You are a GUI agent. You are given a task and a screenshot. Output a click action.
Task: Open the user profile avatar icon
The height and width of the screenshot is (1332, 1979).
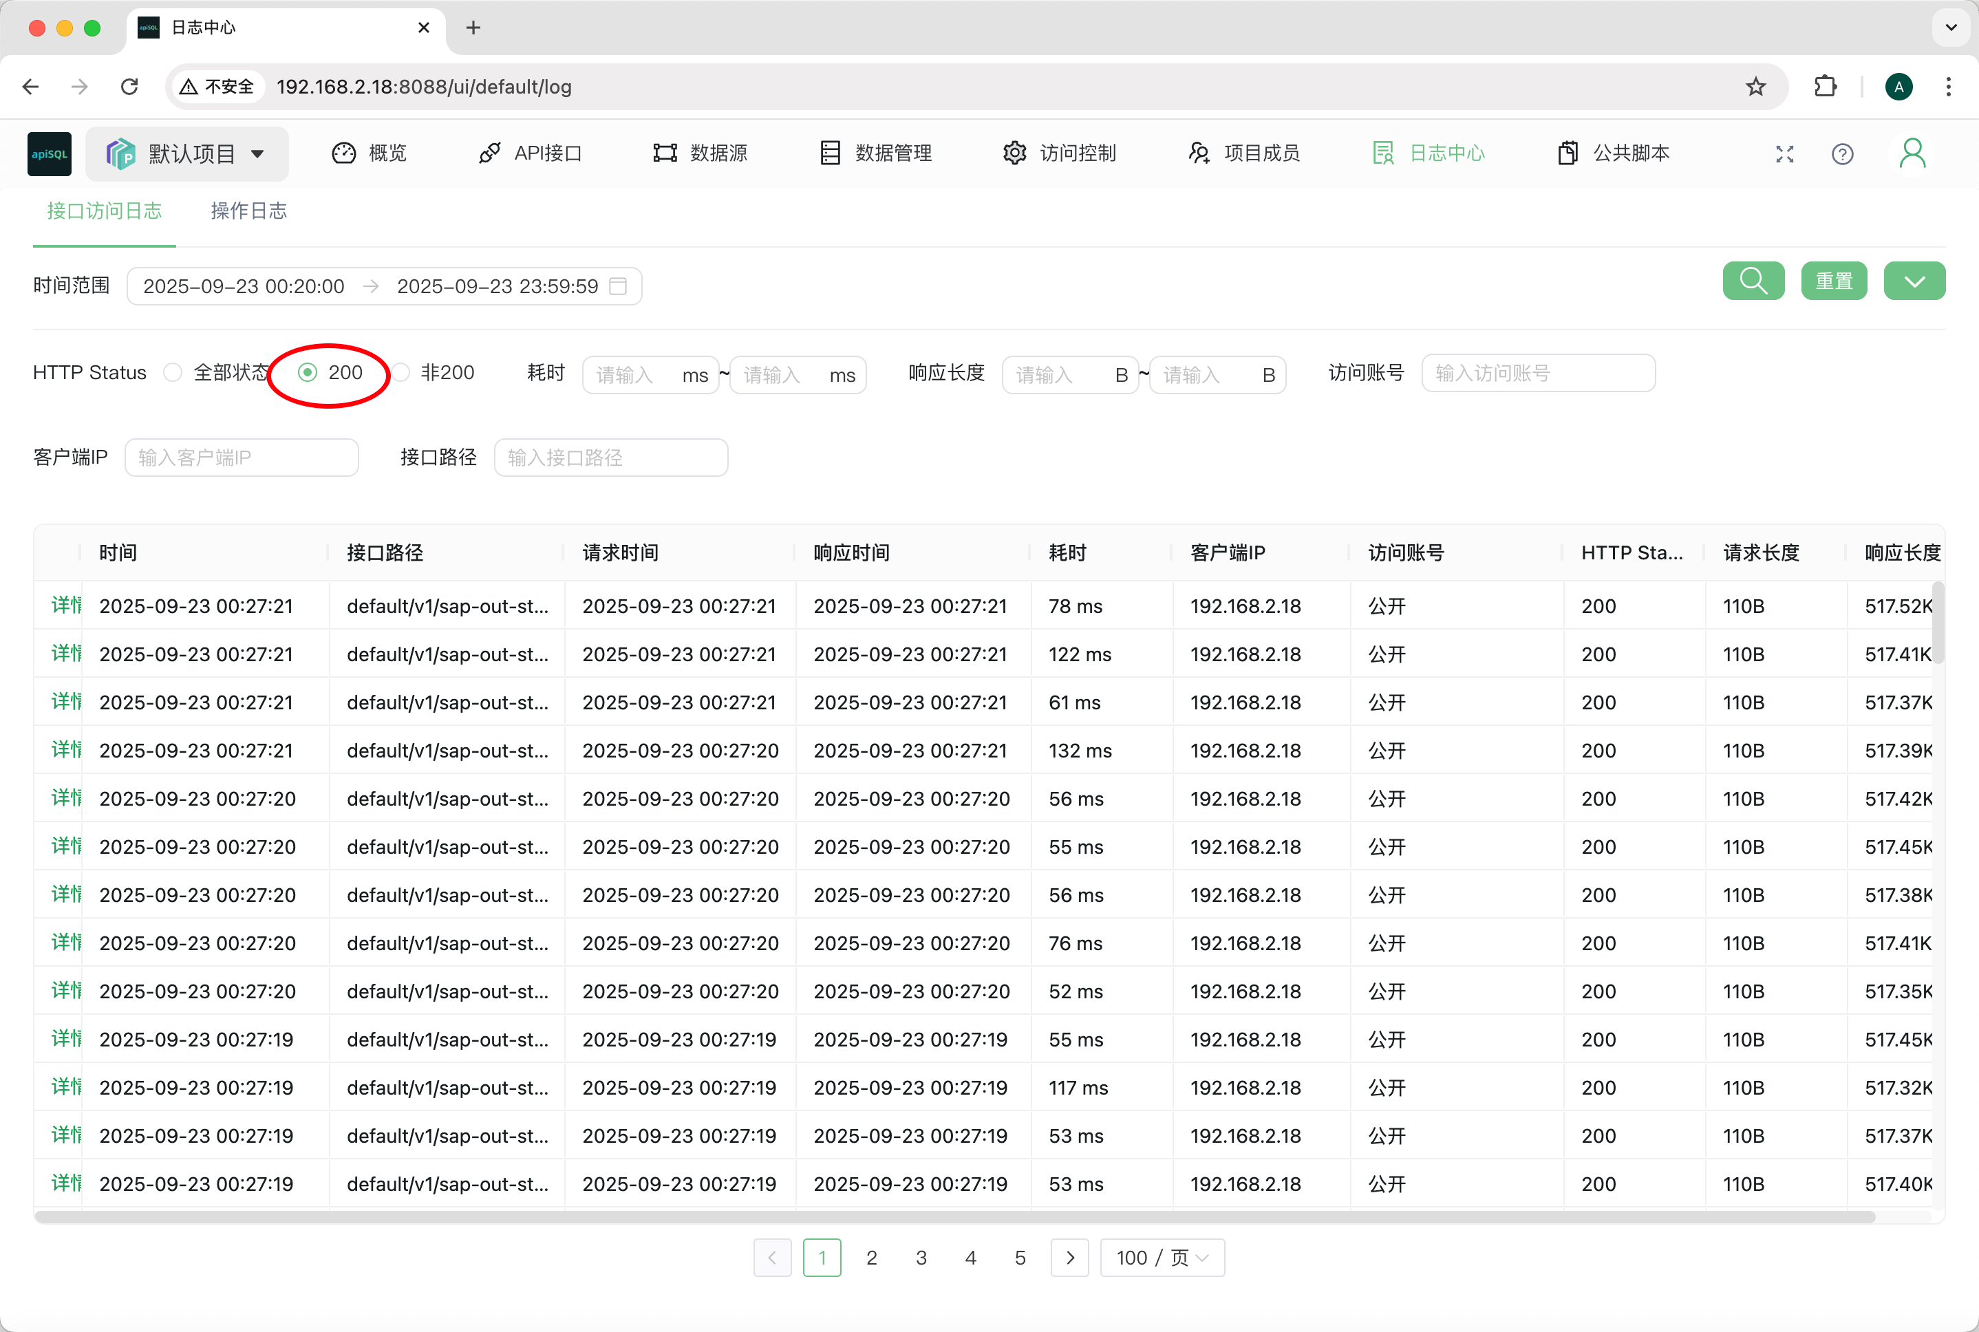click(x=1912, y=153)
